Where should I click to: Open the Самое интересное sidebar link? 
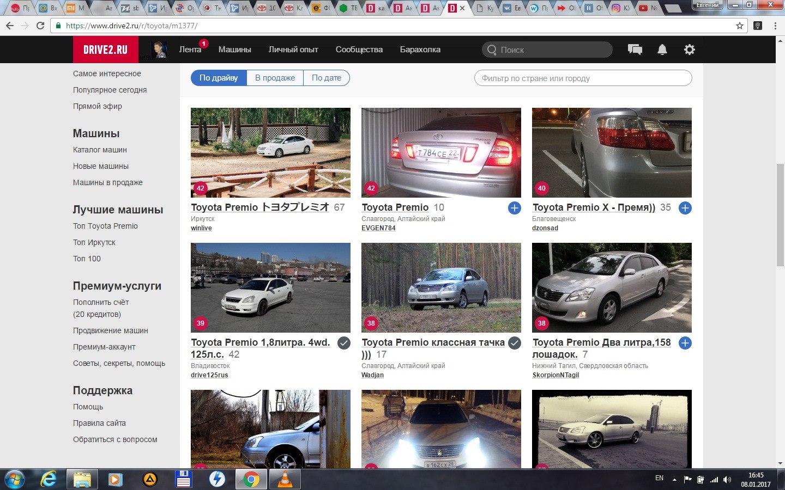pos(107,73)
